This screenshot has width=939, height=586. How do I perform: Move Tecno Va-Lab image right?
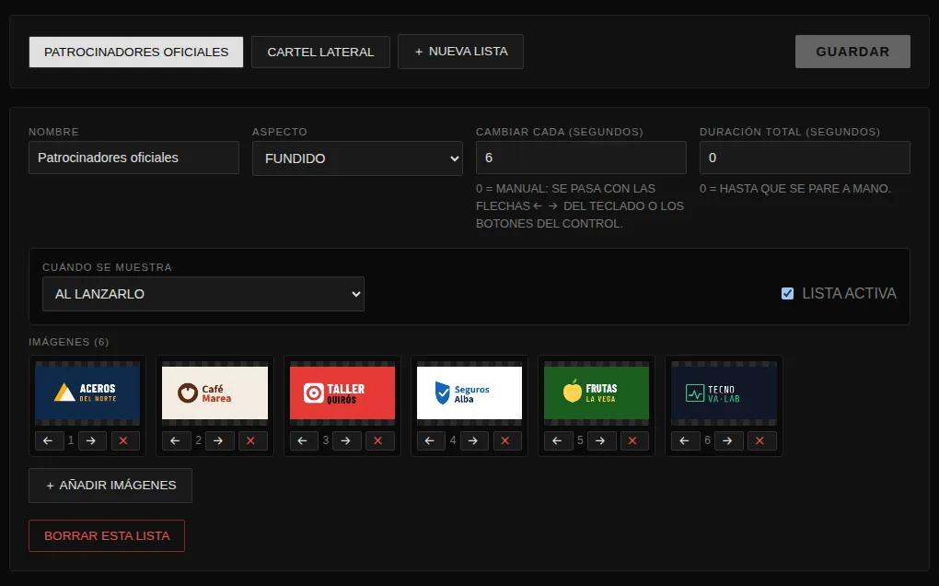[x=728, y=441]
